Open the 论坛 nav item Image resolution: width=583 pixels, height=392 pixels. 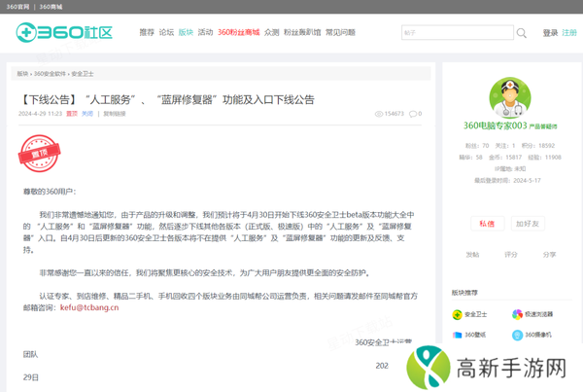click(x=166, y=32)
